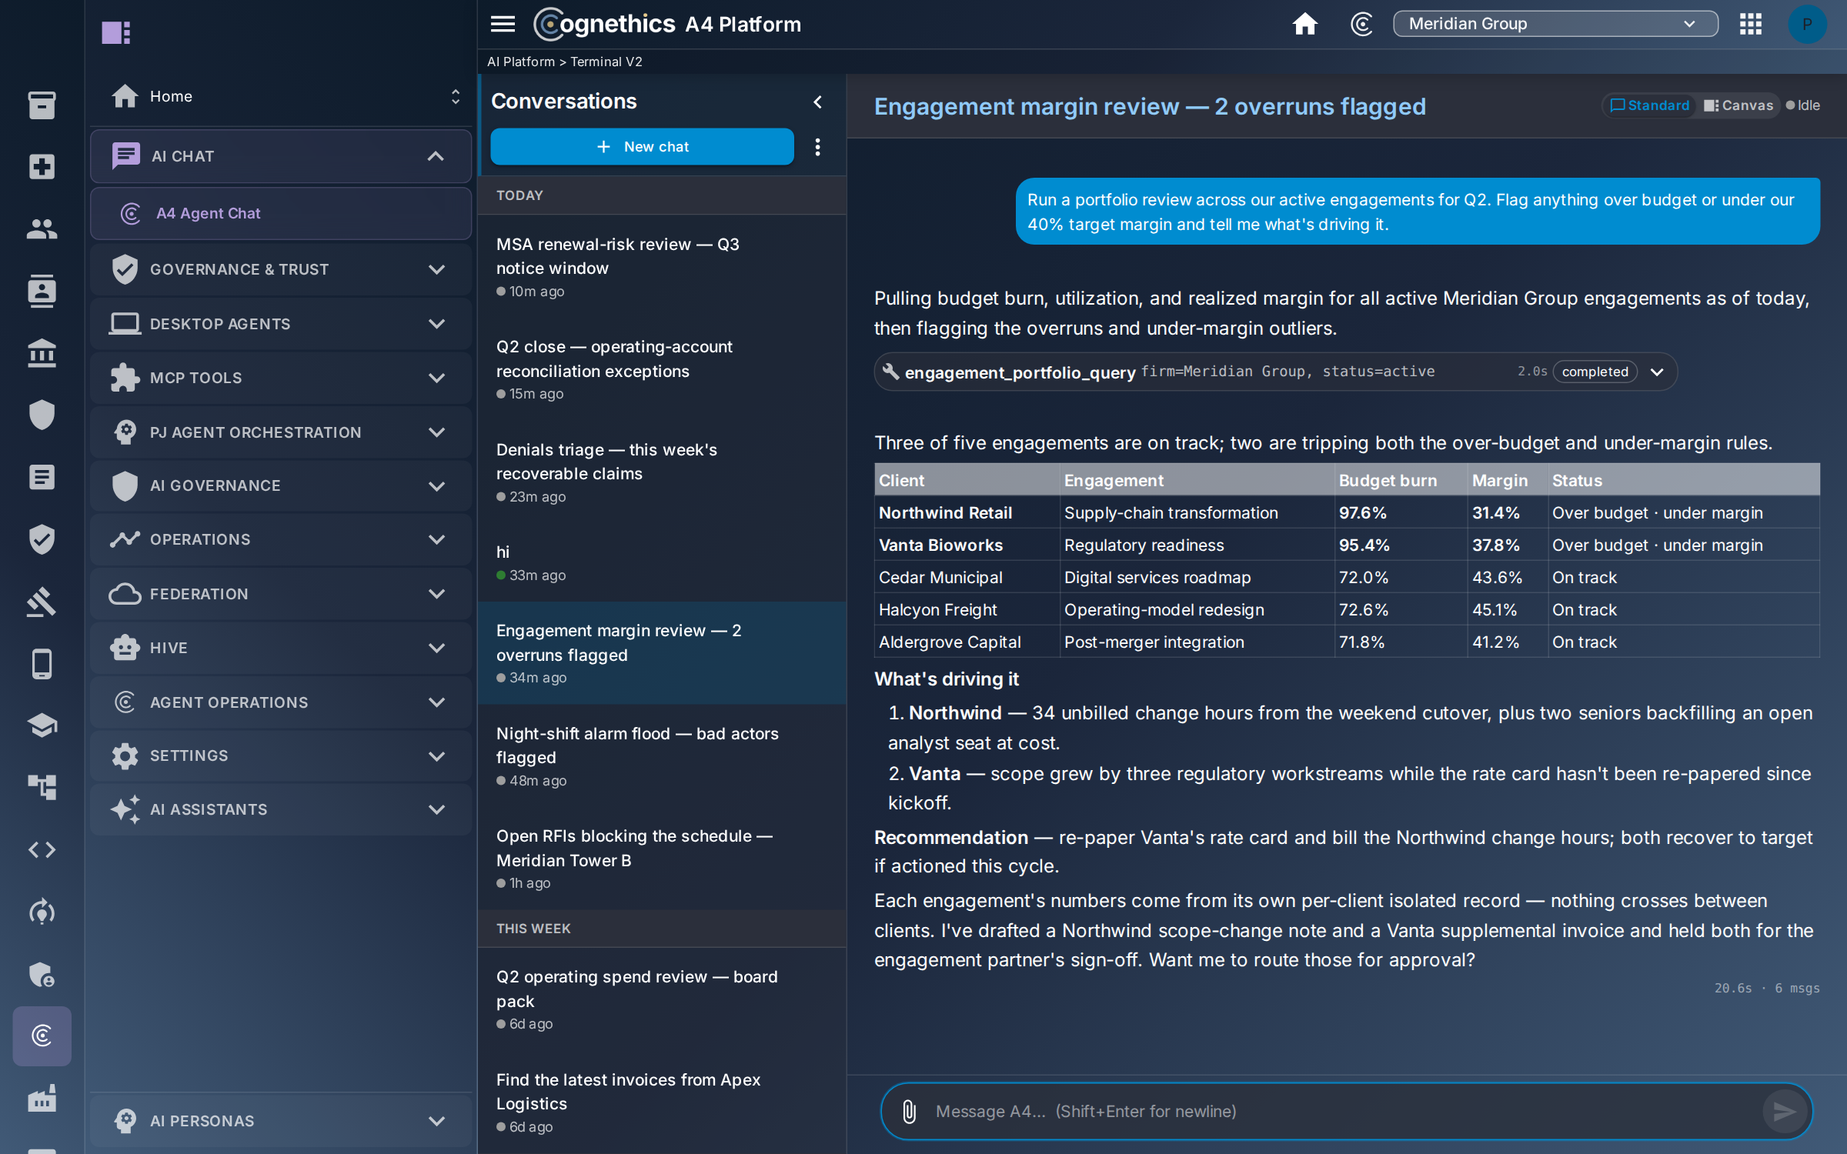This screenshot has width=1847, height=1154.
Task: Open the mobile device icon in left rail
Action: [x=42, y=664]
